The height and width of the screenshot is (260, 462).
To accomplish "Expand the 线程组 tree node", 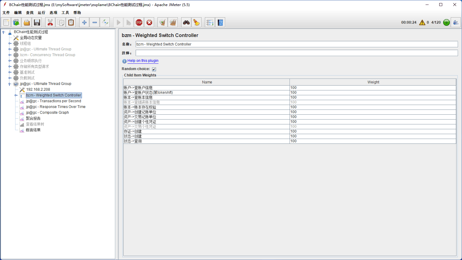I will pyautogui.click(x=10, y=44).
